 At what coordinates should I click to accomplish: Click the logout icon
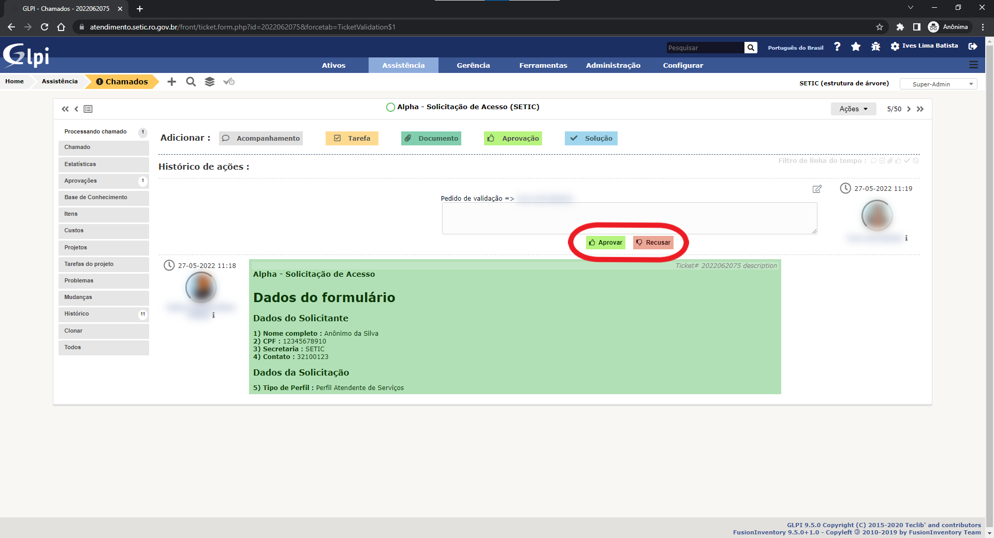973,46
